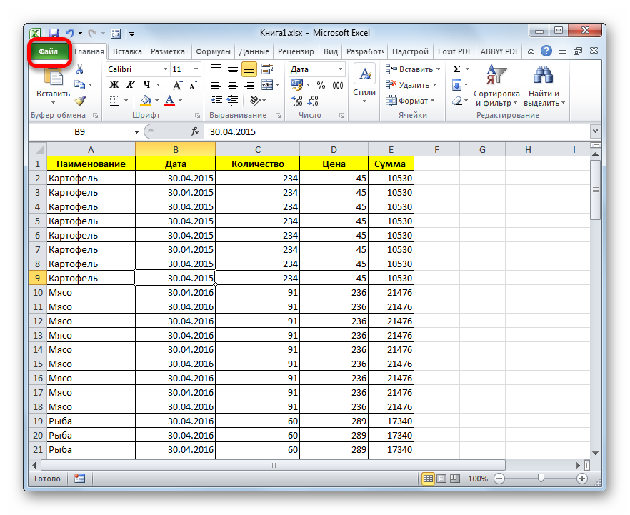Open Excel Help question mark icon
630x515 pixels.
[546, 51]
